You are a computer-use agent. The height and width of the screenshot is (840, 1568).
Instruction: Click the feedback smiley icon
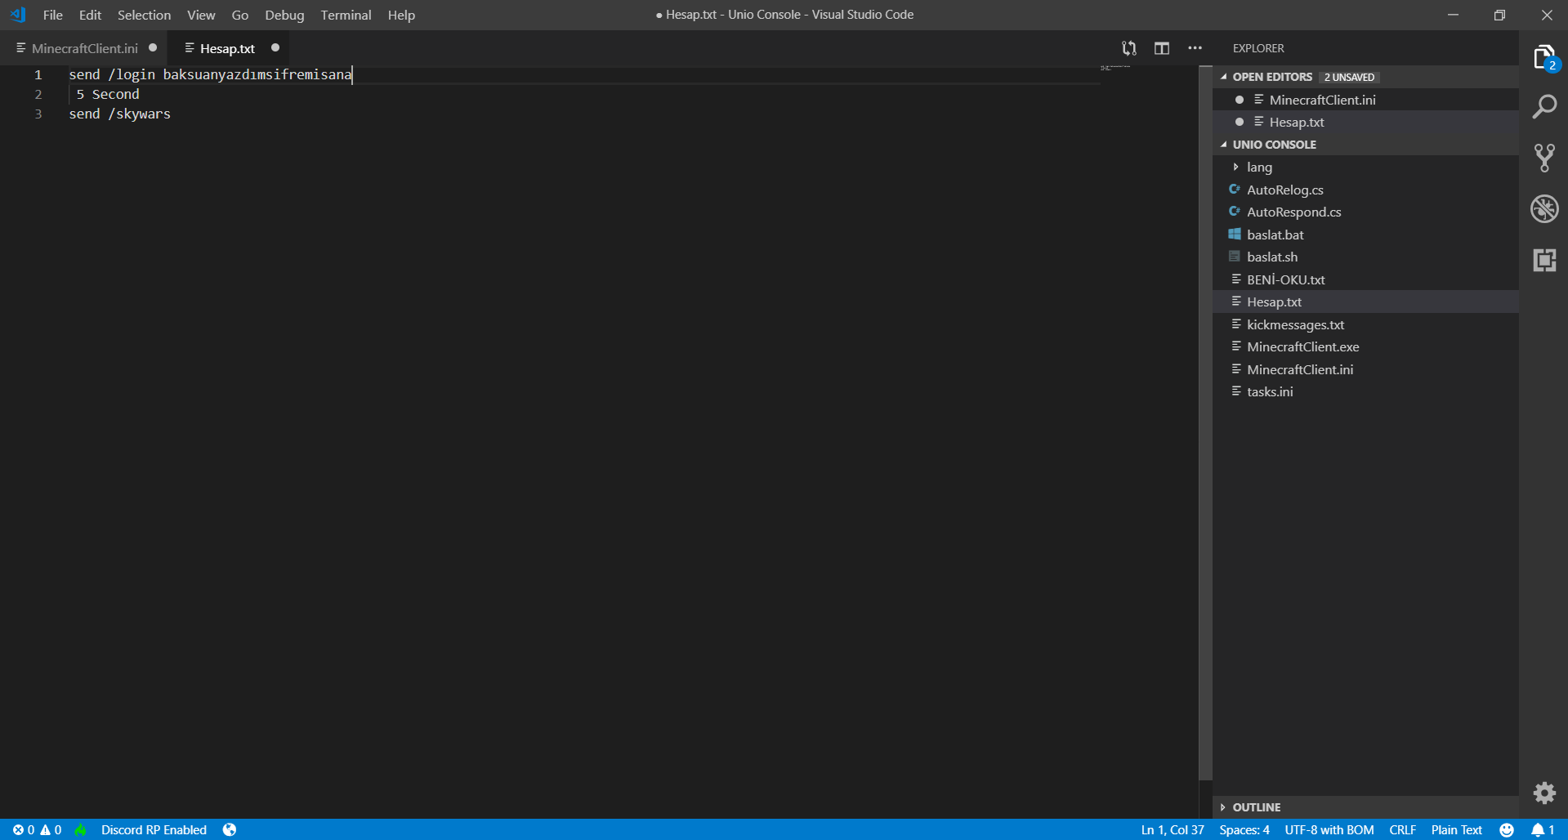coord(1507,829)
